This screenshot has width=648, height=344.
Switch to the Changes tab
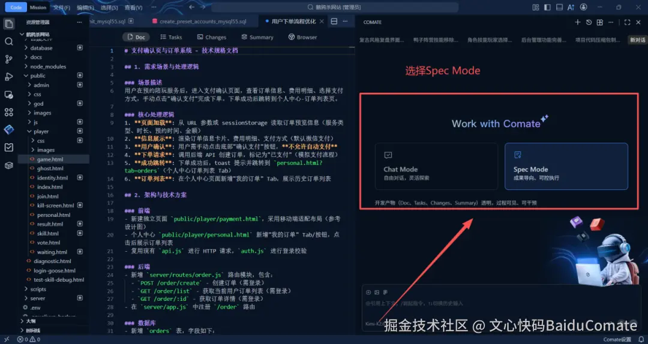[x=212, y=37]
